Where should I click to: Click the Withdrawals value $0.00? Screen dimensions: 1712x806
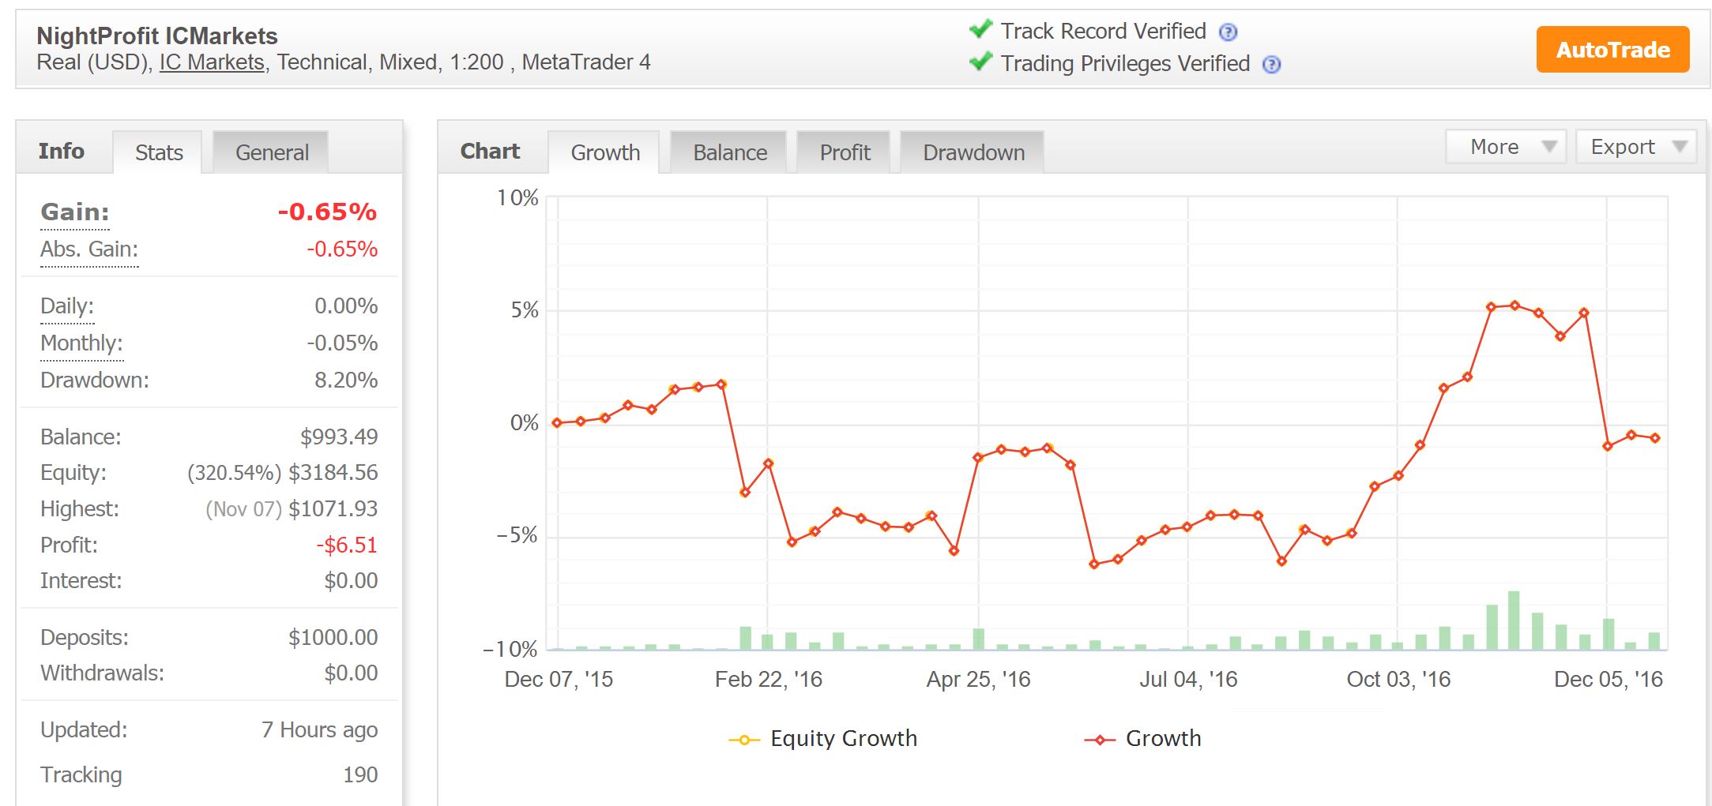pos(351,673)
